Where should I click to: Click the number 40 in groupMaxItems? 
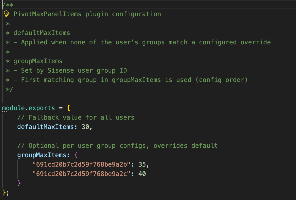point(142,174)
